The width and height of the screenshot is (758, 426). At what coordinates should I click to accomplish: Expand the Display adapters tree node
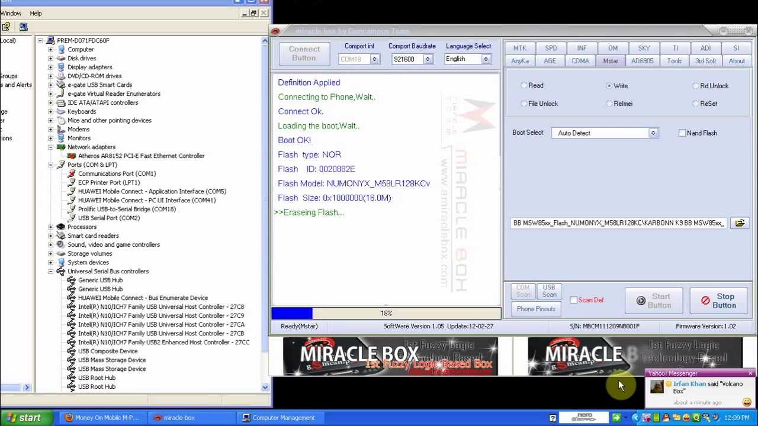[51, 67]
